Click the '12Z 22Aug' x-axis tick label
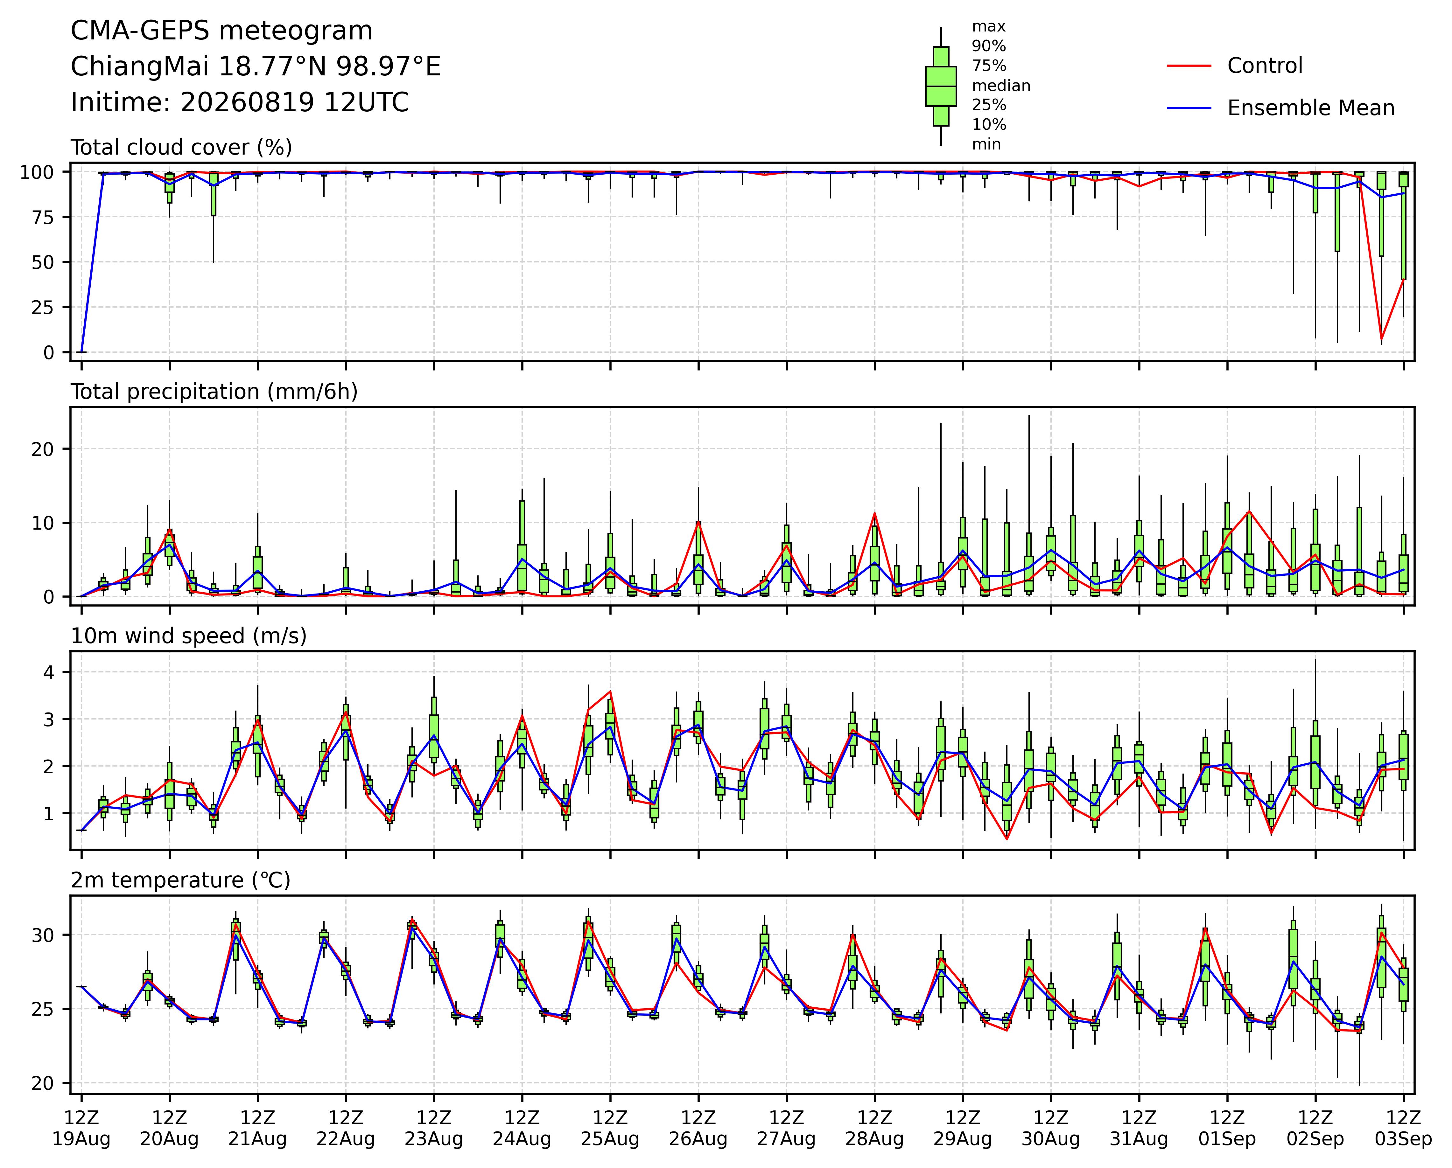This screenshot has height=1168, width=1452. point(346,1129)
